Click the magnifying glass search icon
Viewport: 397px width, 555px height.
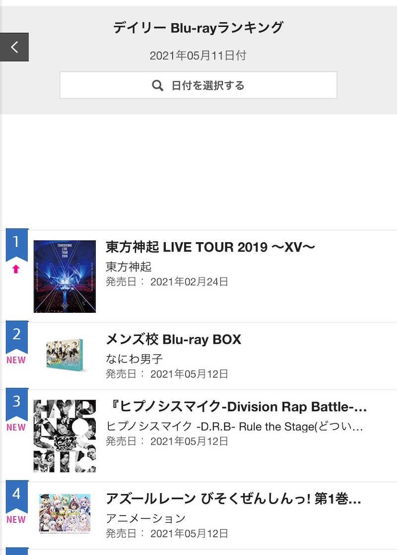click(157, 86)
